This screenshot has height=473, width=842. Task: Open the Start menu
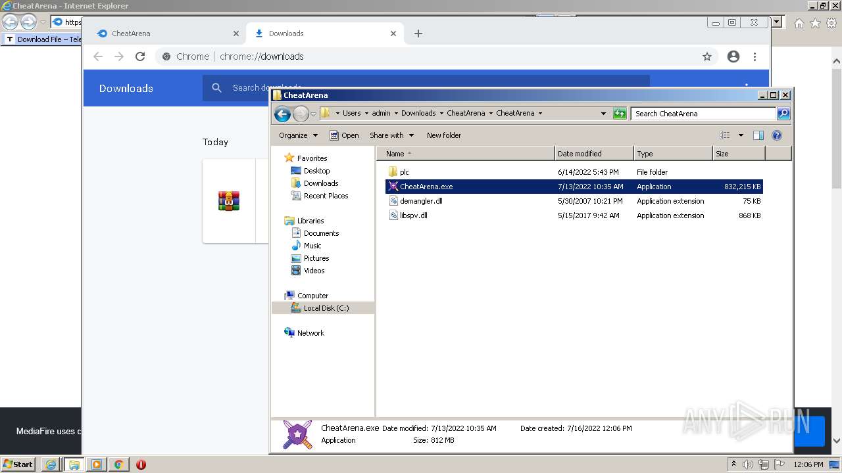(18, 464)
